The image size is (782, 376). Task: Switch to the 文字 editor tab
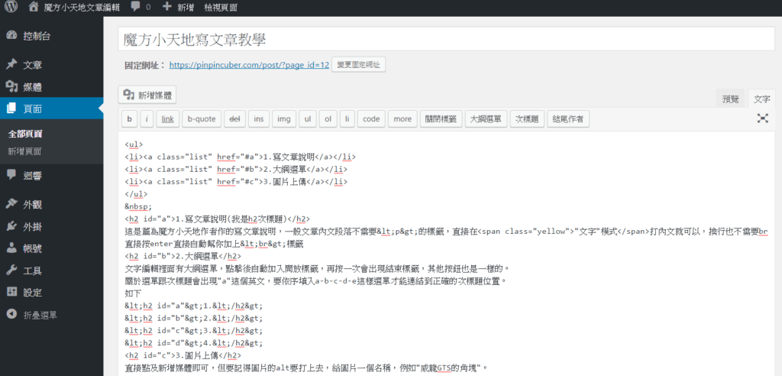[761, 99]
